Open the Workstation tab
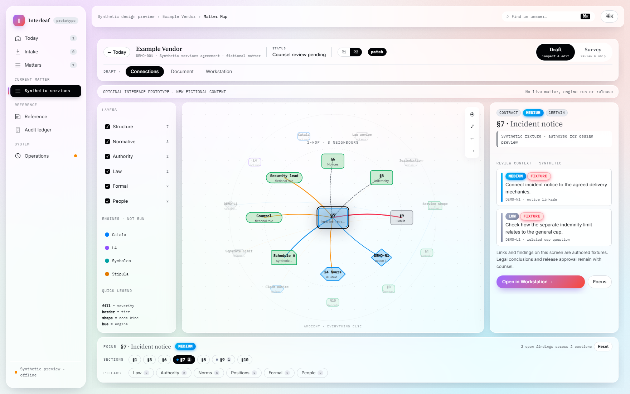 point(219,72)
